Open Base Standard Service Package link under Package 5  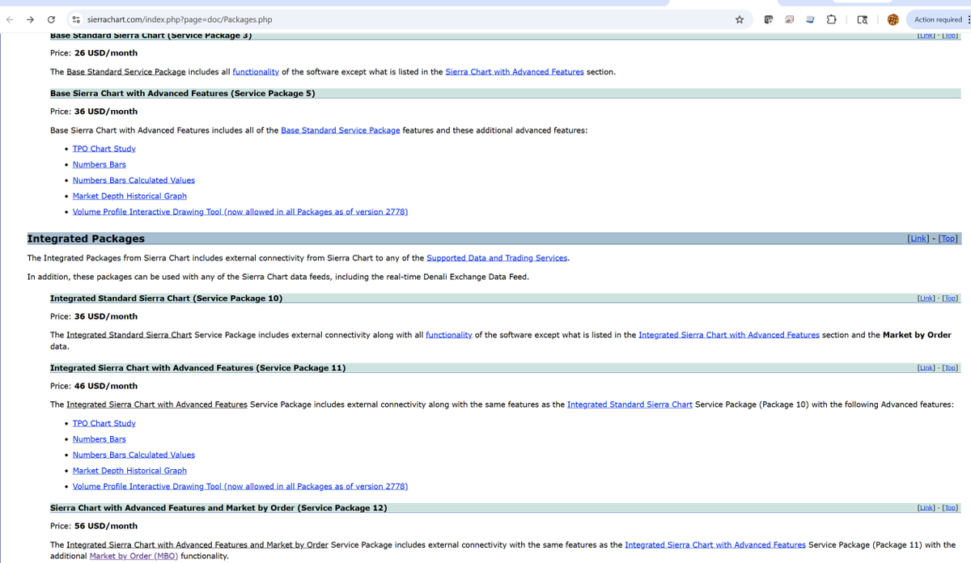click(340, 130)
